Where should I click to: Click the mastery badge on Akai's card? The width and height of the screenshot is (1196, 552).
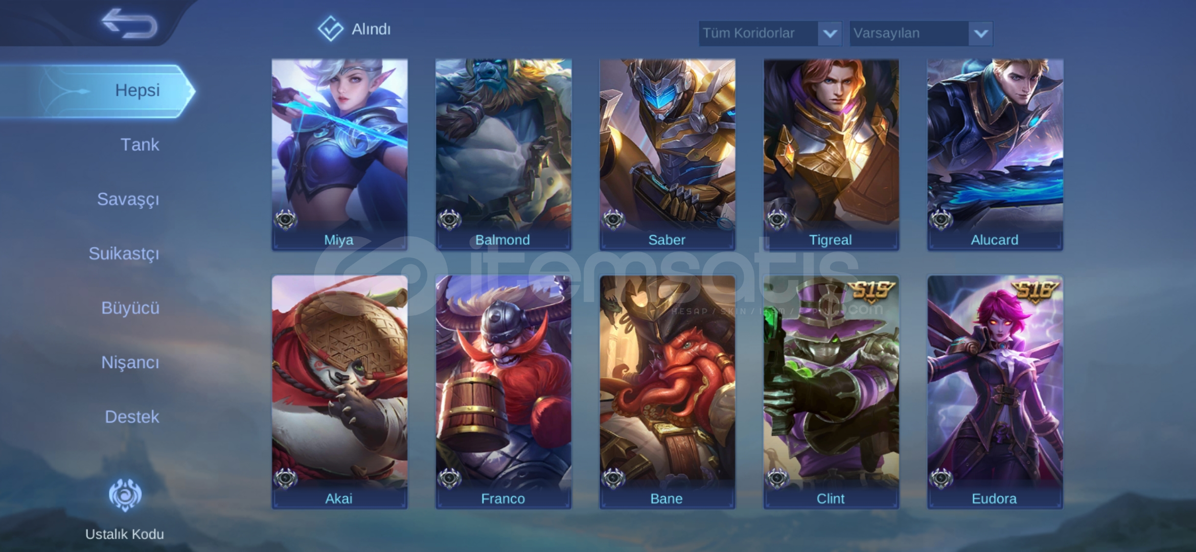[285, 478]
